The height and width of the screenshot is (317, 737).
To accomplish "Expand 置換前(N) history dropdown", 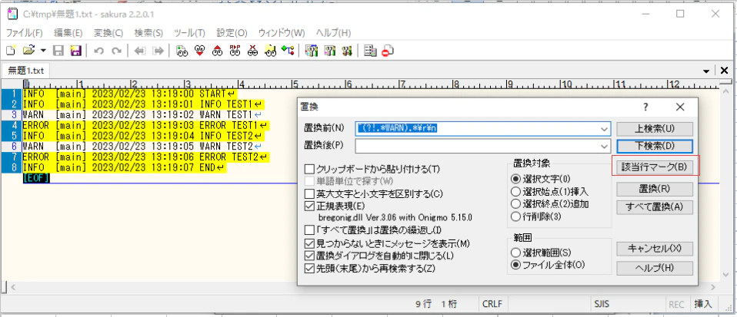I will point(603,128).
